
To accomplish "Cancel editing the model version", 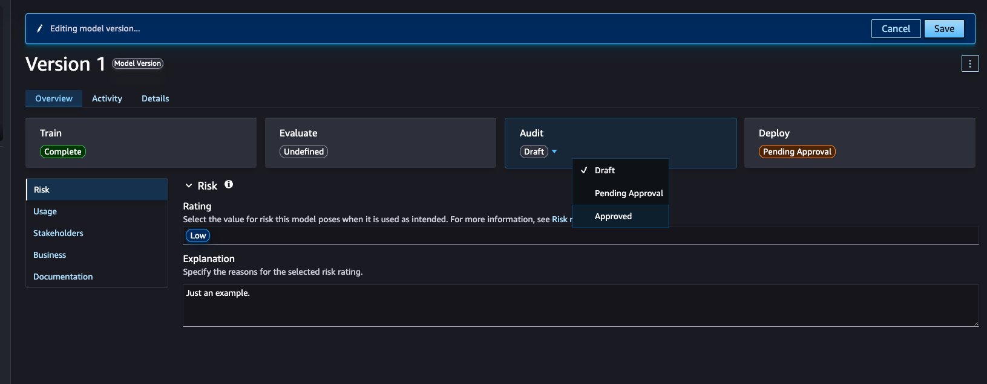I will tap(896, 28).
